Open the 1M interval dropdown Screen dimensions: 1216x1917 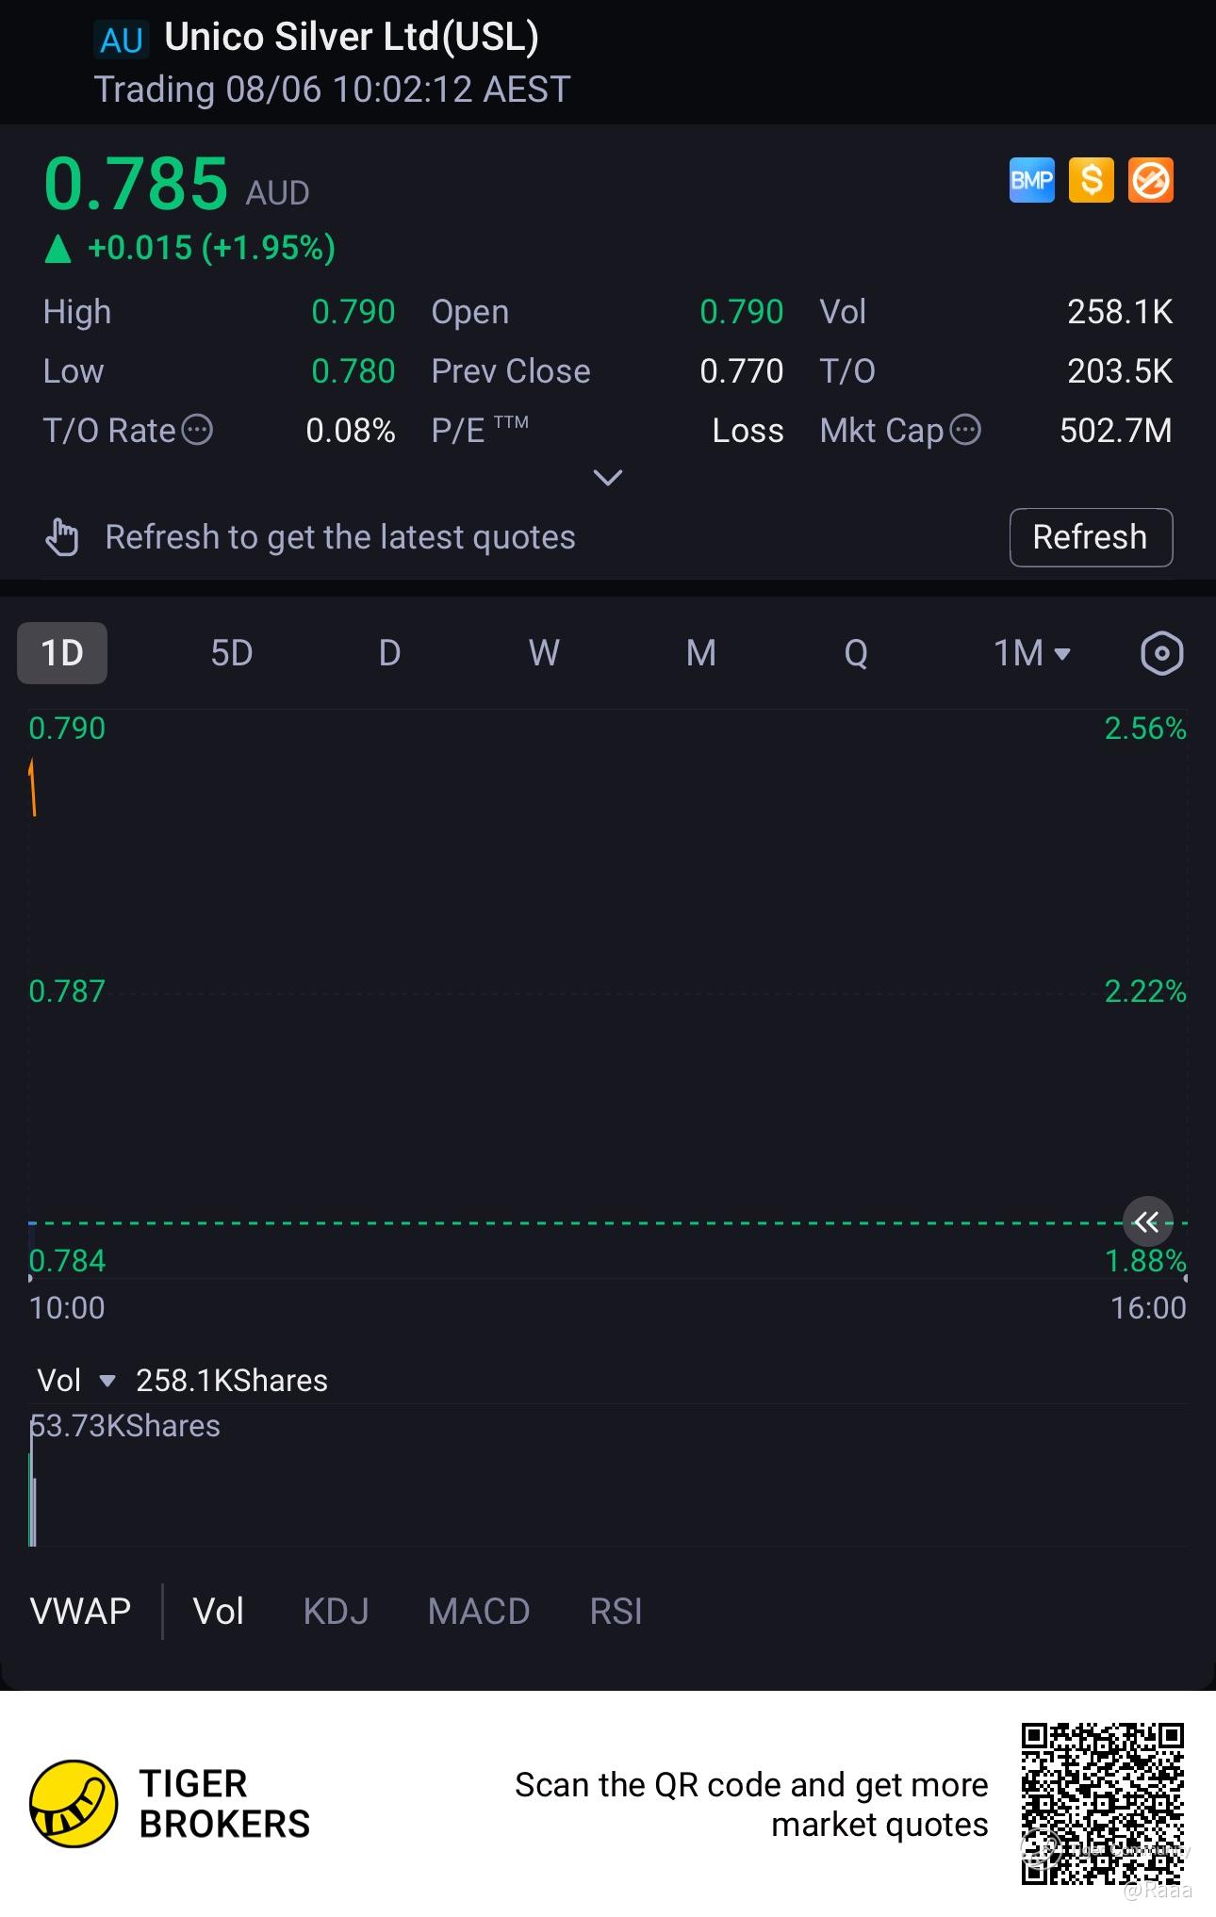point(1032,653)
